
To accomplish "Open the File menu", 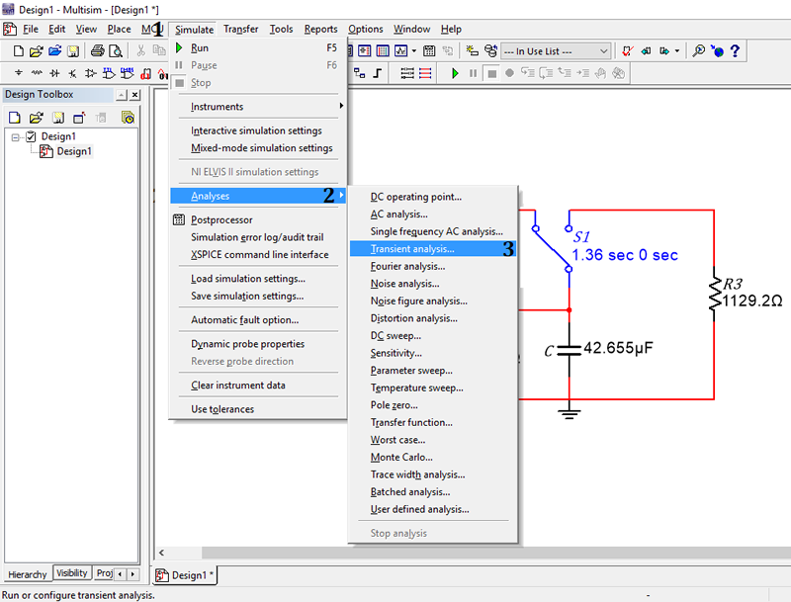I will [x=31, y=30].
